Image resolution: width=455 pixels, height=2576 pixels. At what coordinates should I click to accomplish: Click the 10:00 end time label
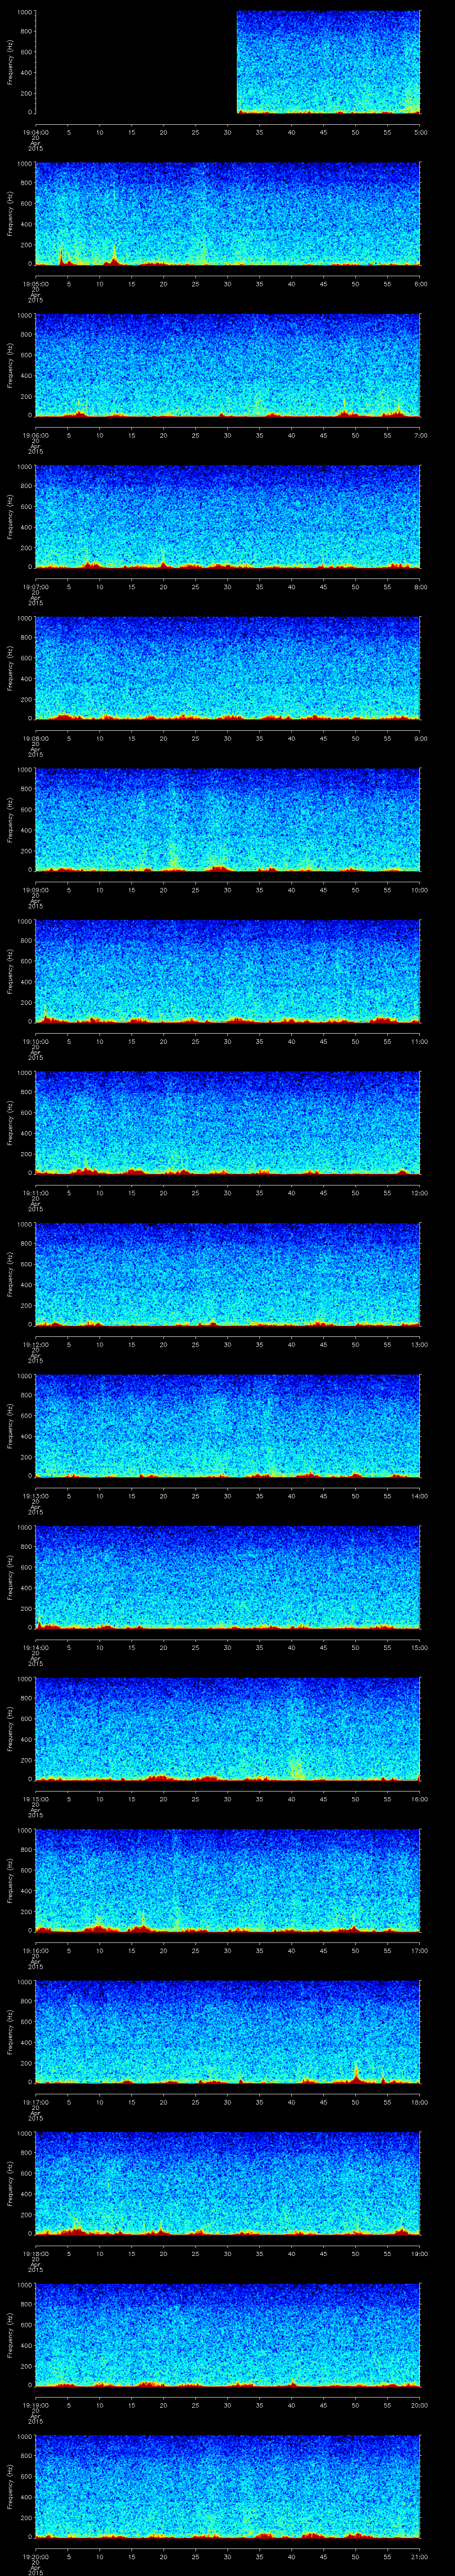click(x=419, y=890)
